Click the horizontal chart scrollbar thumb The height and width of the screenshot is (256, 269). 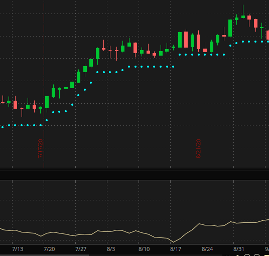44,255
